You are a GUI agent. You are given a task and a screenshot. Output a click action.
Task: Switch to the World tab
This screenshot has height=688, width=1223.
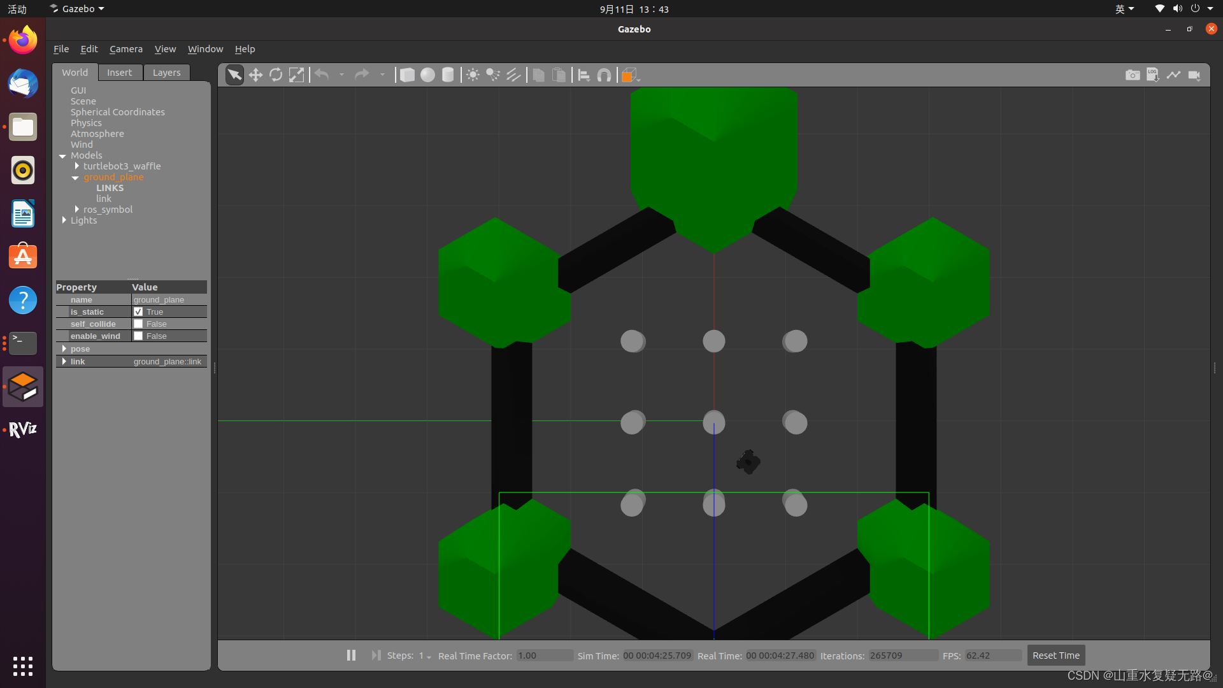tap(75, 73)
